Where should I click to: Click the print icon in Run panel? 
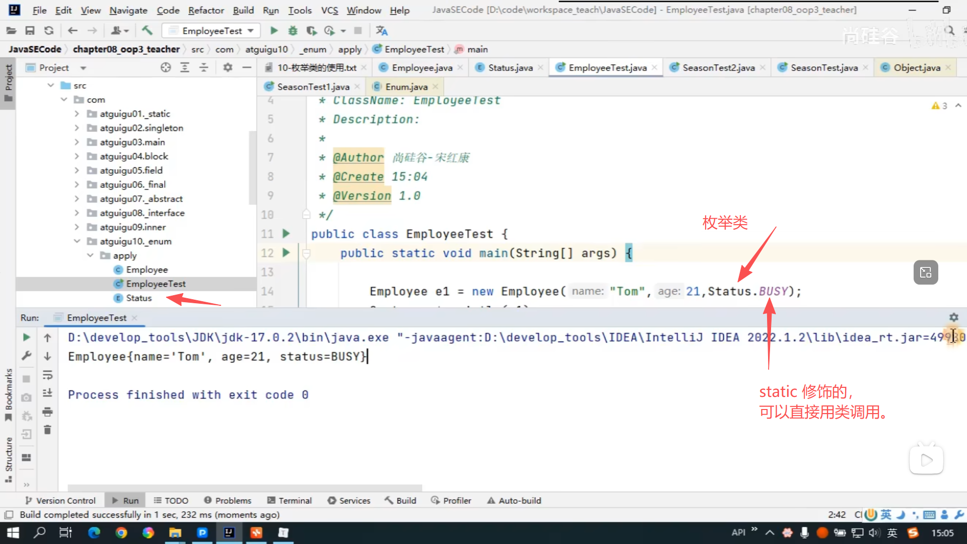click(x=47, y=412)
